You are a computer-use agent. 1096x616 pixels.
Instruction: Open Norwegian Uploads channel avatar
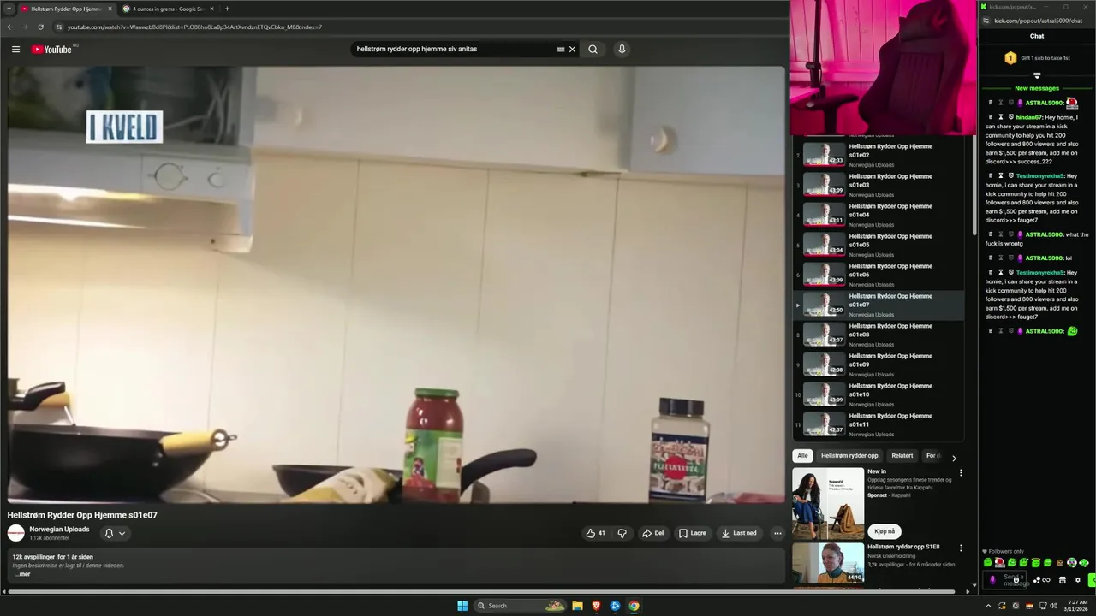pyautogui.click(x=16, y=533)
